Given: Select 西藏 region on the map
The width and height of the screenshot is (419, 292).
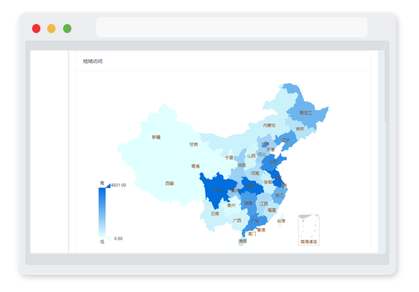Looking at the screenshot, I should (x=170, y=183).
